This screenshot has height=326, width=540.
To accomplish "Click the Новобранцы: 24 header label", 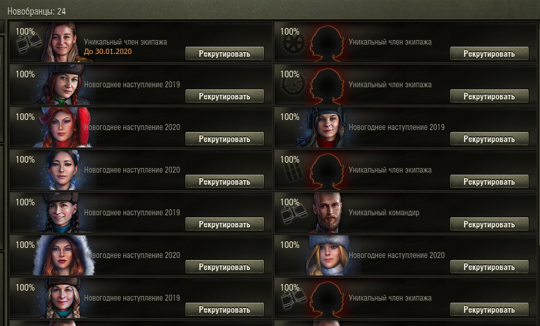I will pos(37,11).
